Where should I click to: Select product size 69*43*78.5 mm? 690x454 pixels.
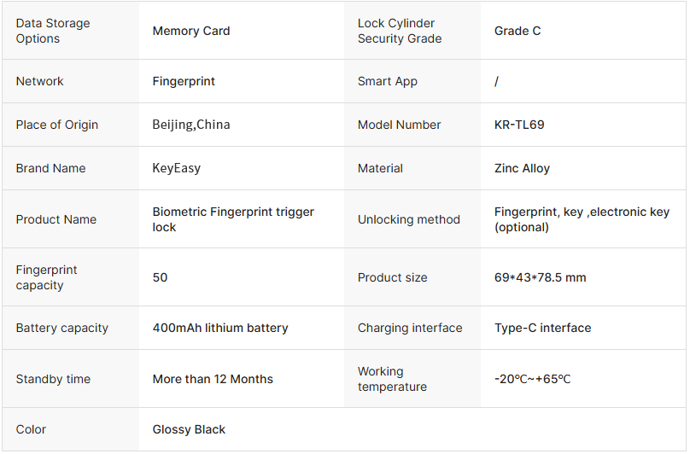point(540,277)
